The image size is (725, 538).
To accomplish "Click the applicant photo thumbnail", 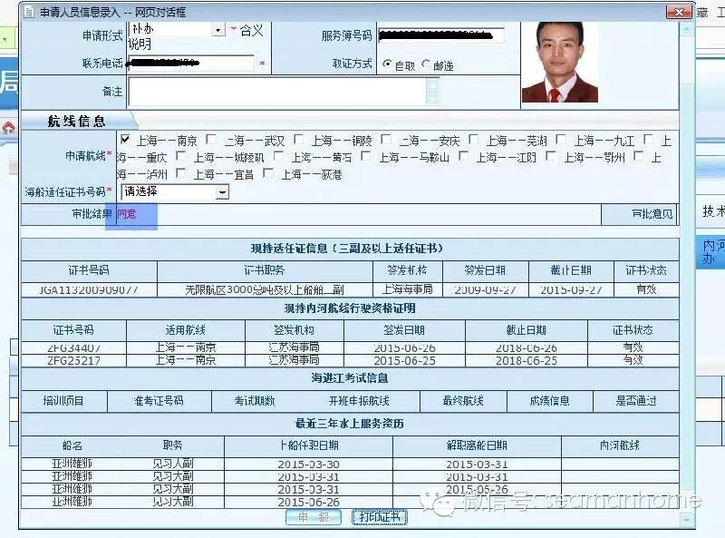I will 560,62.
